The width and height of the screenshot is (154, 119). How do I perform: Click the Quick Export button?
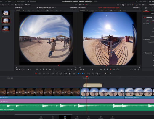click(x=141, y=1)
